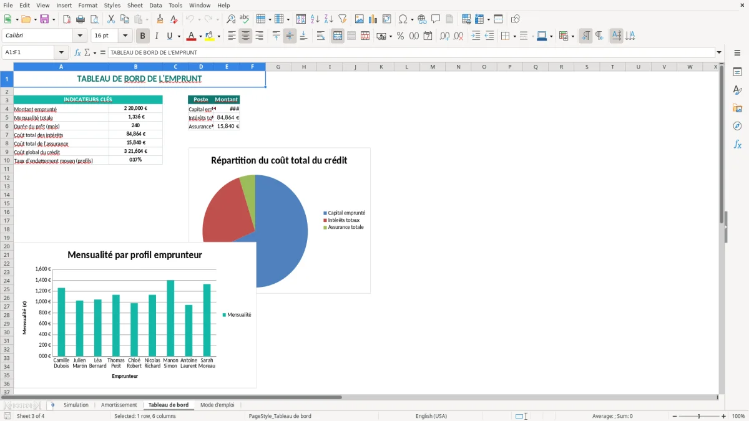Insert Image via toolbar icon
The height and width of the screenshot is (421, 749).
[x=360, y=19]
